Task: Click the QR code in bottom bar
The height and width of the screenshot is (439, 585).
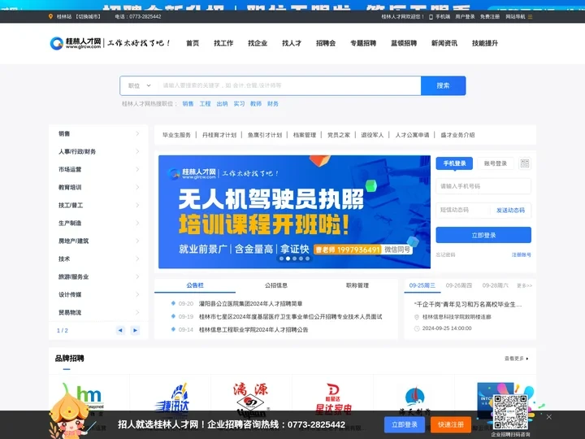Action: point(510,412)
